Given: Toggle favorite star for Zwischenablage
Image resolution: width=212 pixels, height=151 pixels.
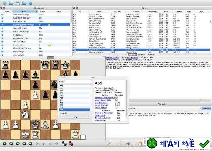Looking at the screenshot, I should point(2,45).
